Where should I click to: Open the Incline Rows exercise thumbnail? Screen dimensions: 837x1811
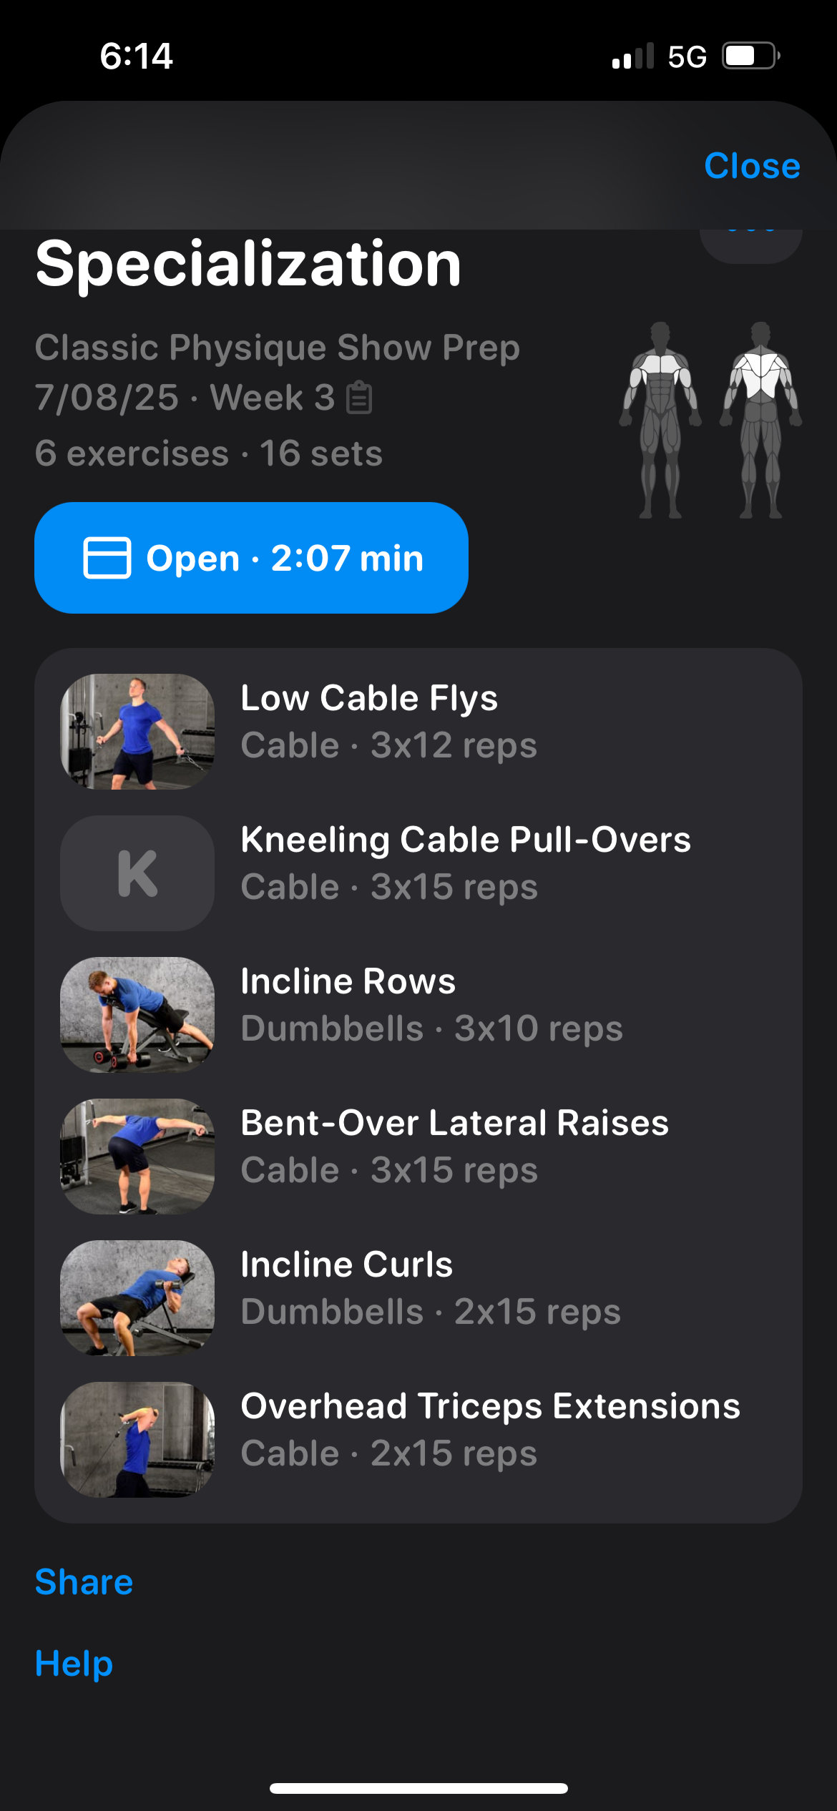click(x=137, y=1015)
